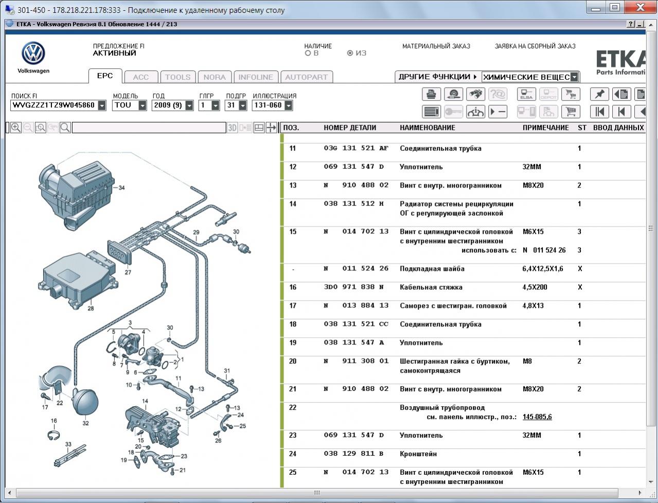This screenshot has width=658, height=503.
Task: Jump to the first illustration with double-bar arrow
Action: pos(599,111)
